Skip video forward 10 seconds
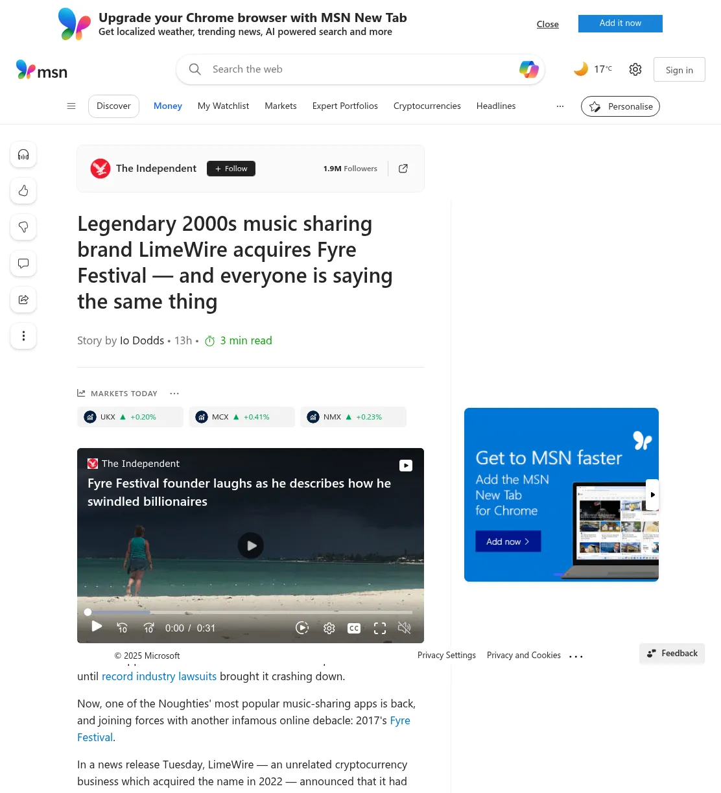The image size is (721, 793). click(148, 628)
